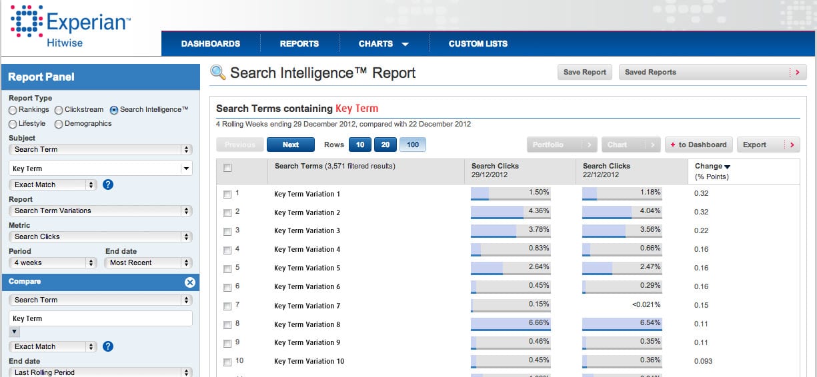Expand the Saved Reports dropdown
Image resolution: width=817 pixels, height=377 pixels.
(712, 72)
